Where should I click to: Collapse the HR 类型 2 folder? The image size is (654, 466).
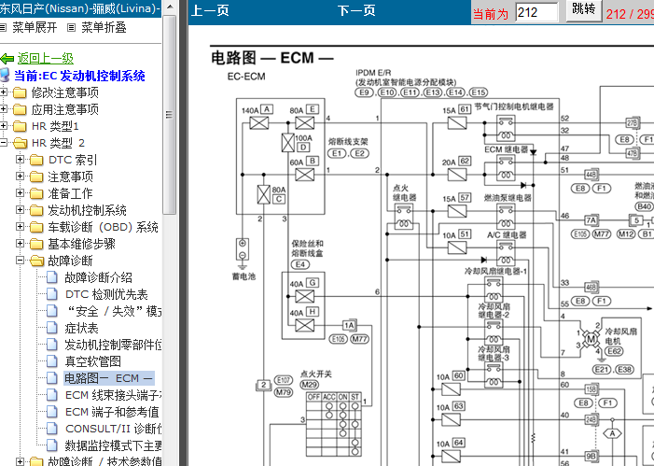[x=4, y=143]
